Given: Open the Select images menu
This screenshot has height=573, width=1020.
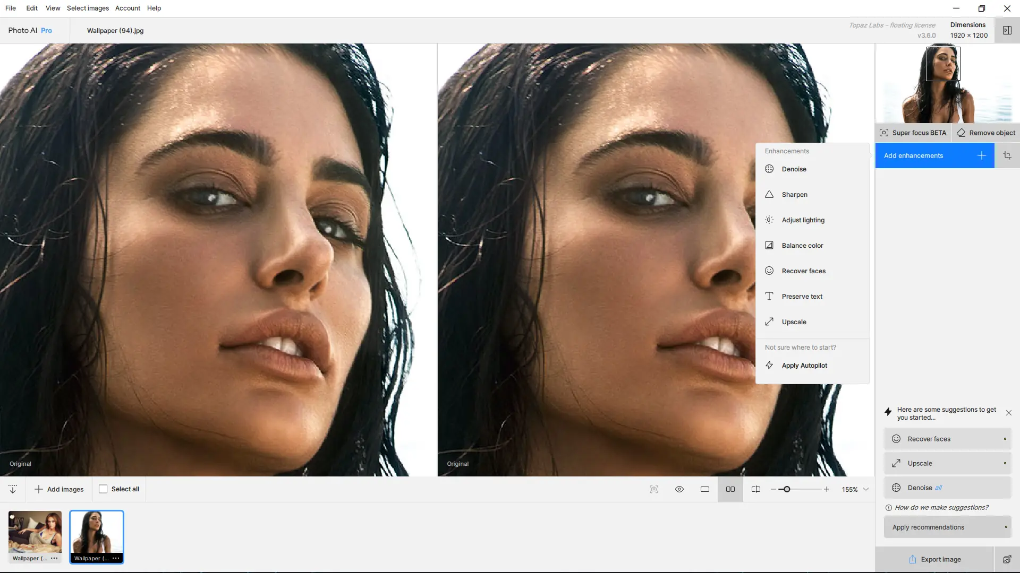Looking at the screenshot, I should coord(88,8).
